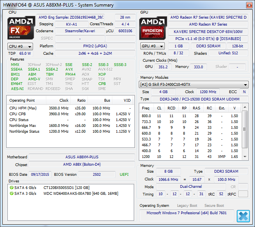Image resolution: width=255 pixels, height=227 pixels.
Task: Click green check icon for SATA 6 Gb/s drive
Action: tap(11, 187)
